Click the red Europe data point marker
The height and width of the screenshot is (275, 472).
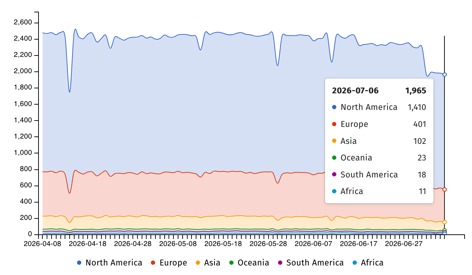(x=444, y=189)
